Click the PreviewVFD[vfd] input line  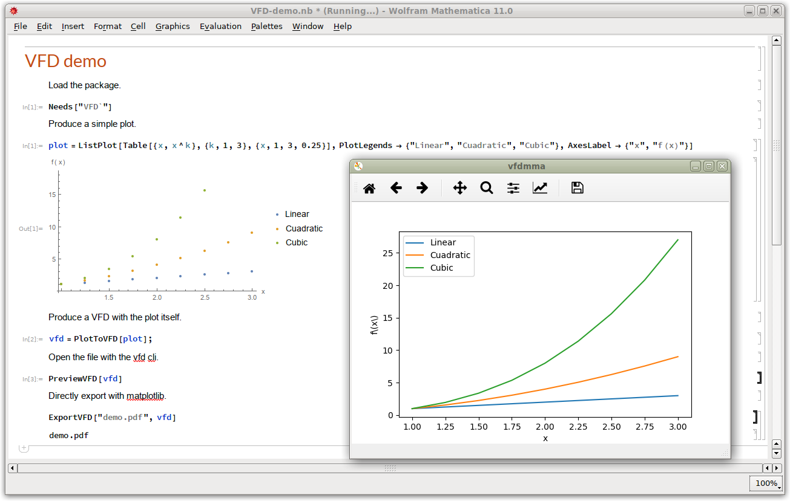85,379
